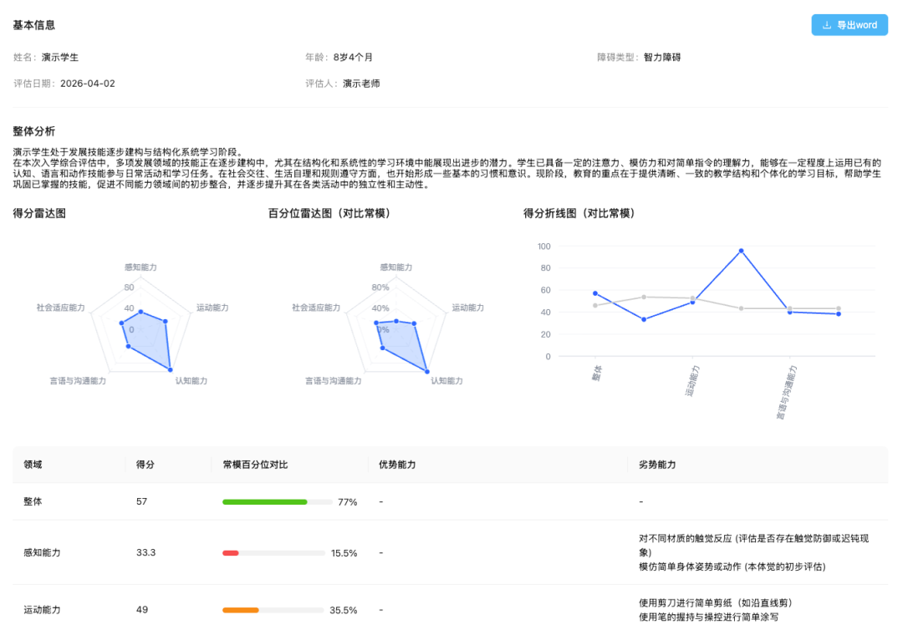903x625 pixels.
Task: Click the 得分 column header
Action: coord(145,465)
